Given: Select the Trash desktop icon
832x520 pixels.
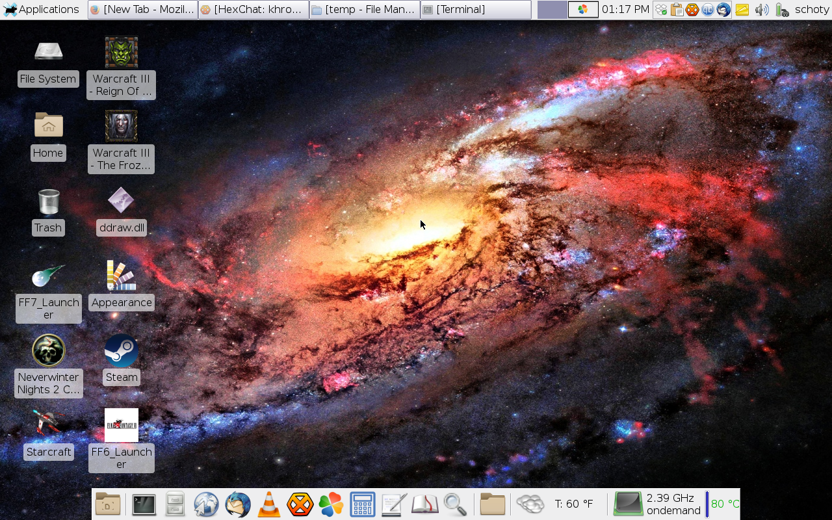Looking at the screenshot, I should click(x=48, y=201).
